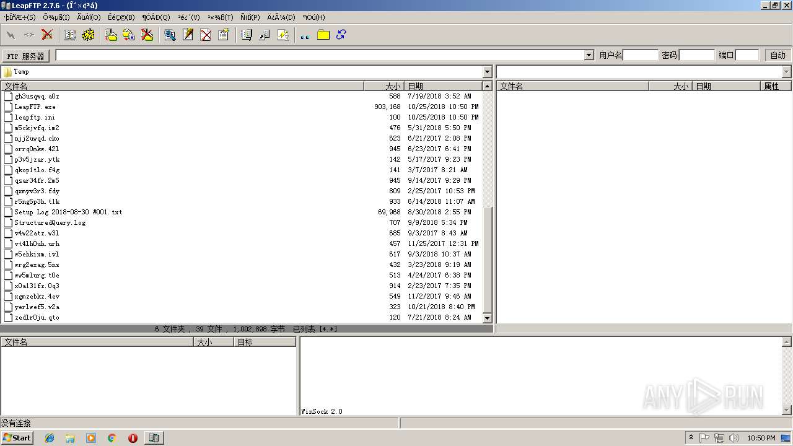Click the shortcut arrow window icon

click(x=265, y=35)
